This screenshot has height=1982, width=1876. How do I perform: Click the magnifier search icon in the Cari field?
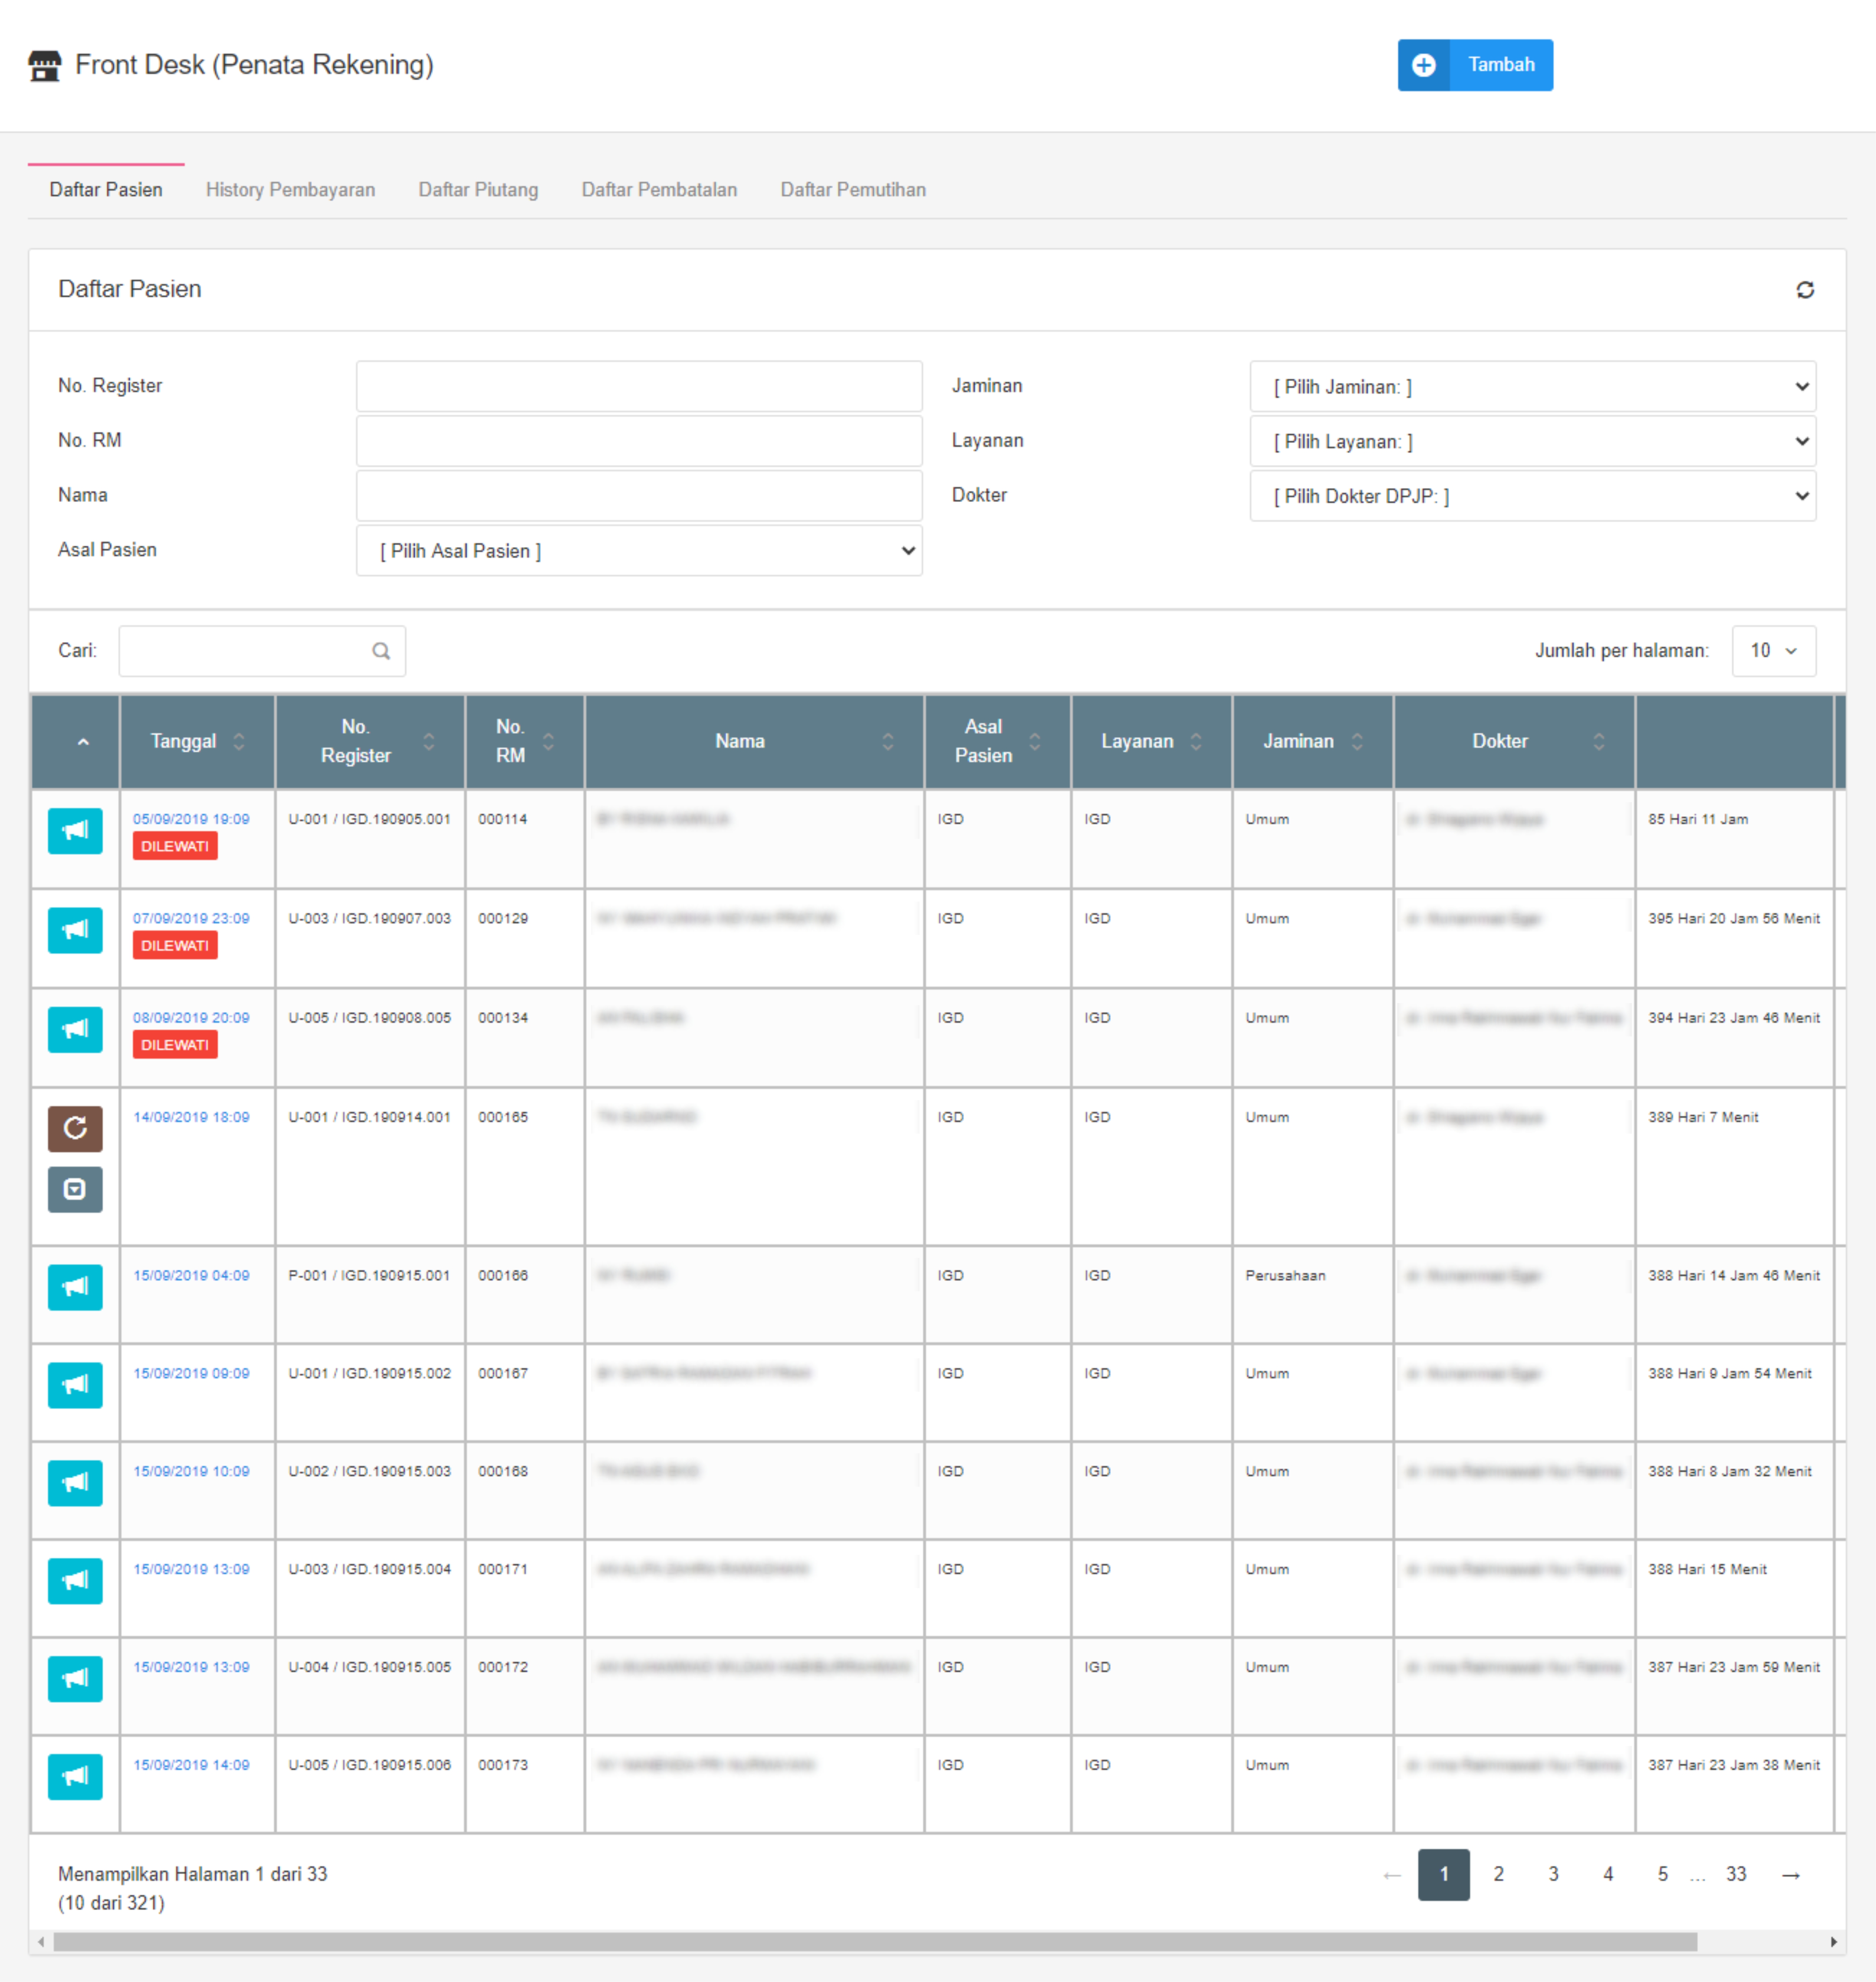pos(381,650)
